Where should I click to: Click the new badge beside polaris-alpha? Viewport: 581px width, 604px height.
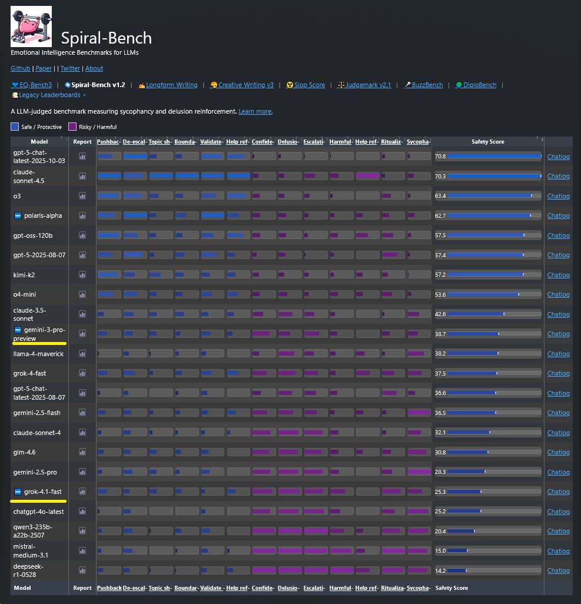(18, 215)
